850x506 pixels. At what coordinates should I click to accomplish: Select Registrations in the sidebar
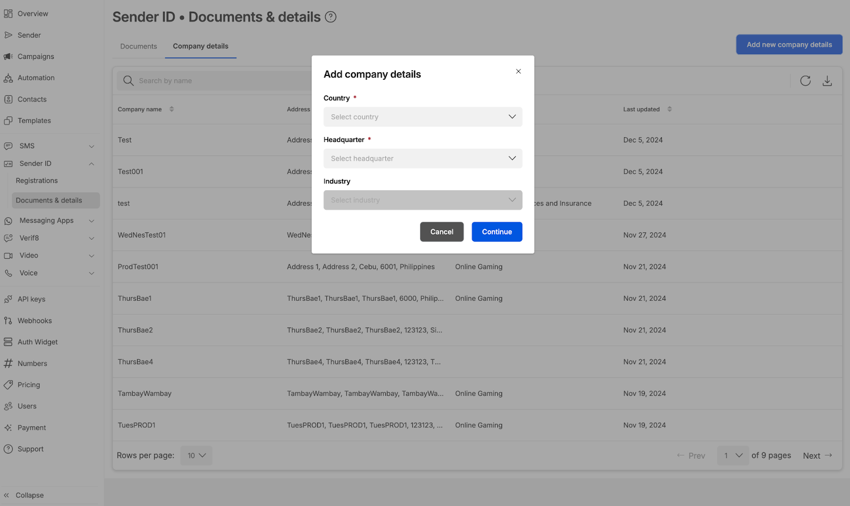(37, 181)
